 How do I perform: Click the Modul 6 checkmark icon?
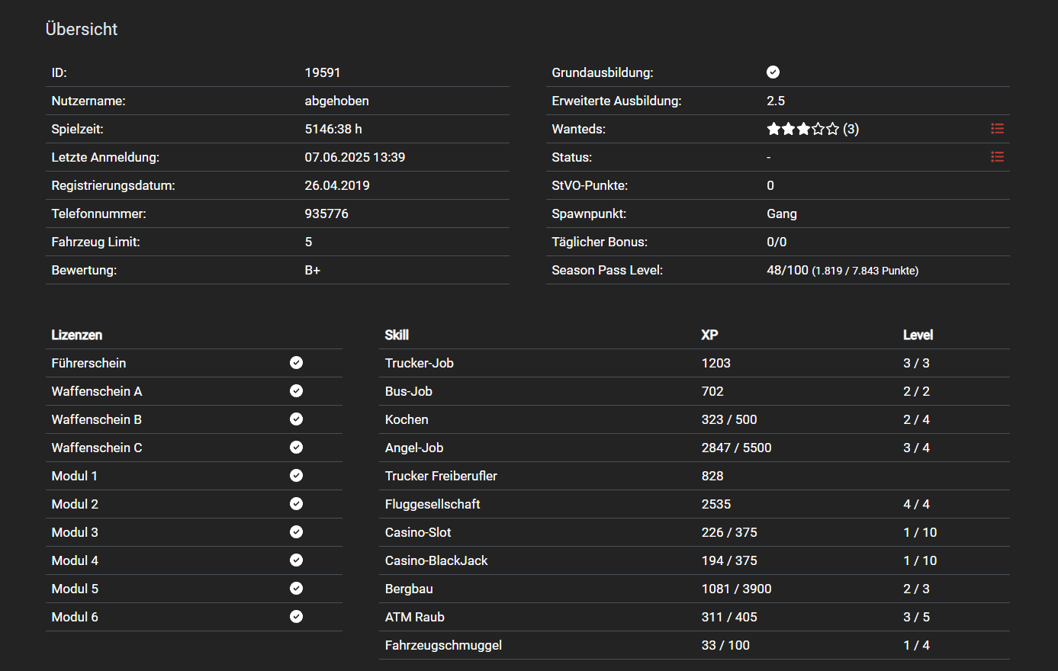coord(297,617)
